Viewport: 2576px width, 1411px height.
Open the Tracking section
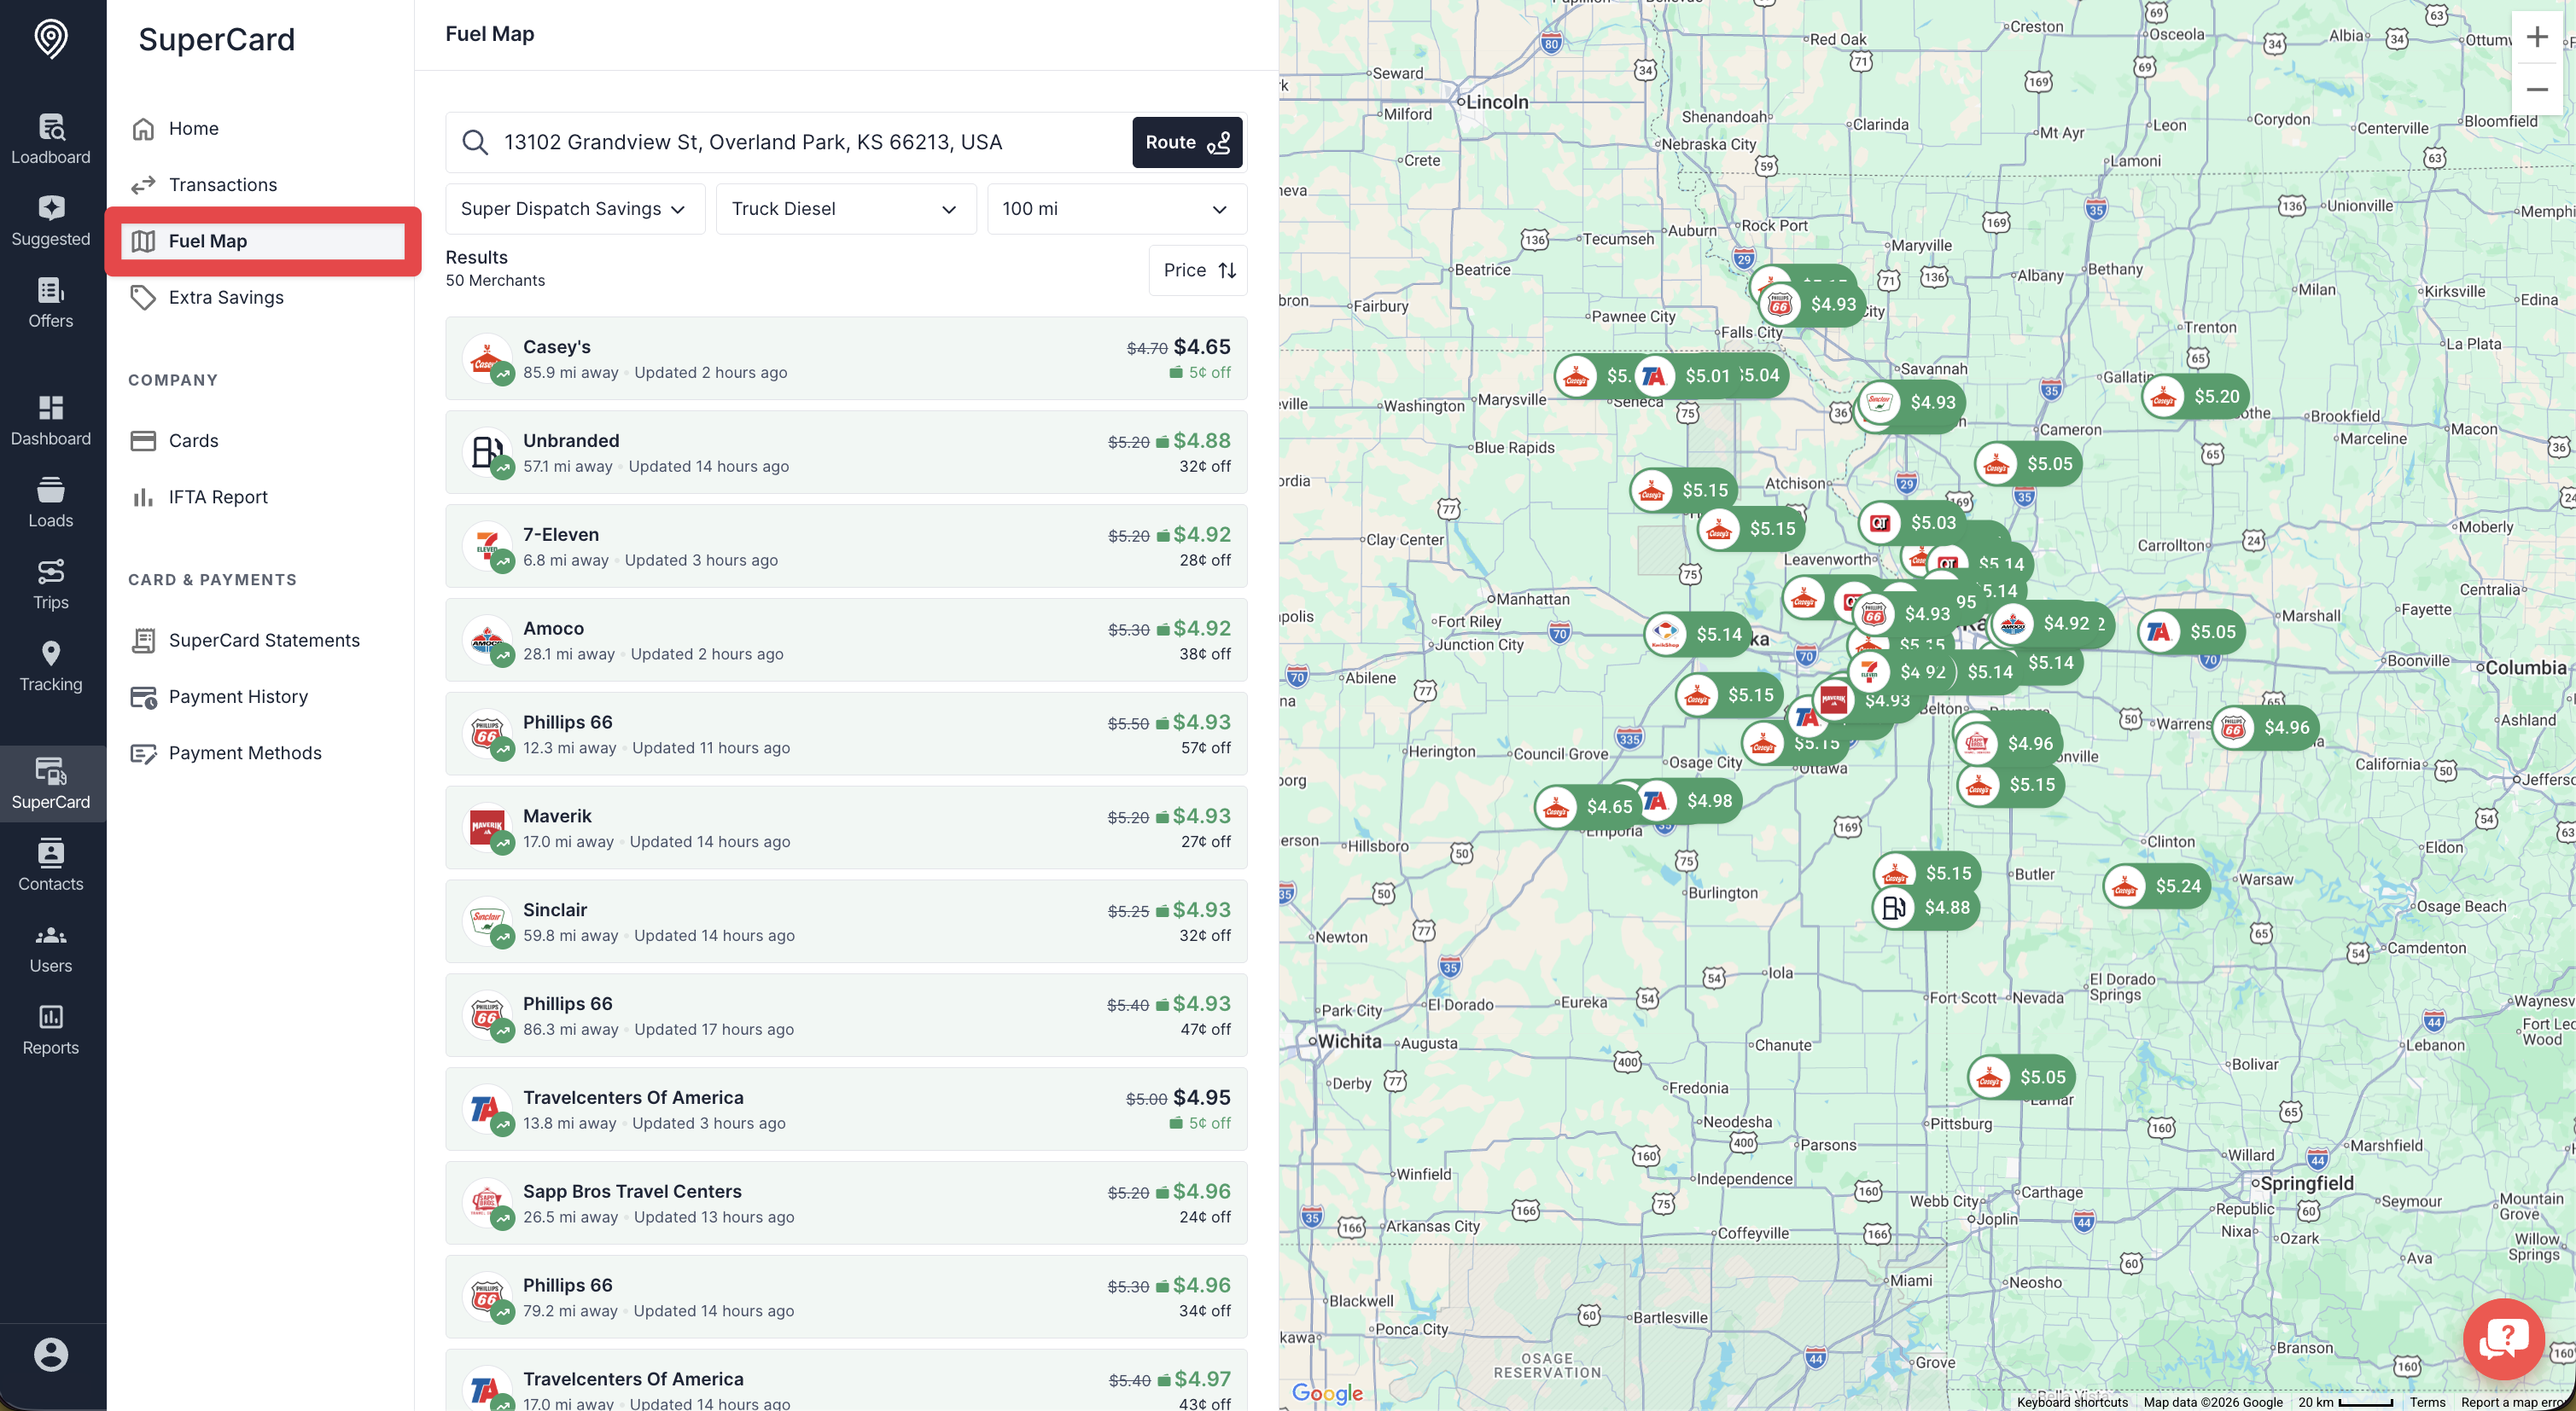(51, 666)
